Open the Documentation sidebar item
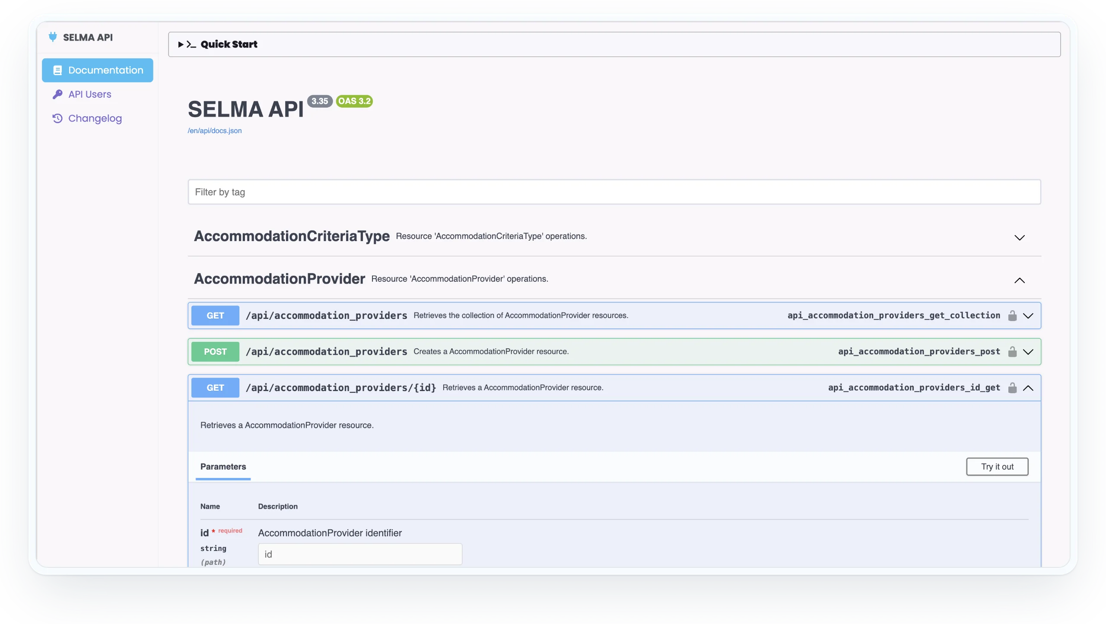Screen dimensions: 1106x624 coord(98,70)
